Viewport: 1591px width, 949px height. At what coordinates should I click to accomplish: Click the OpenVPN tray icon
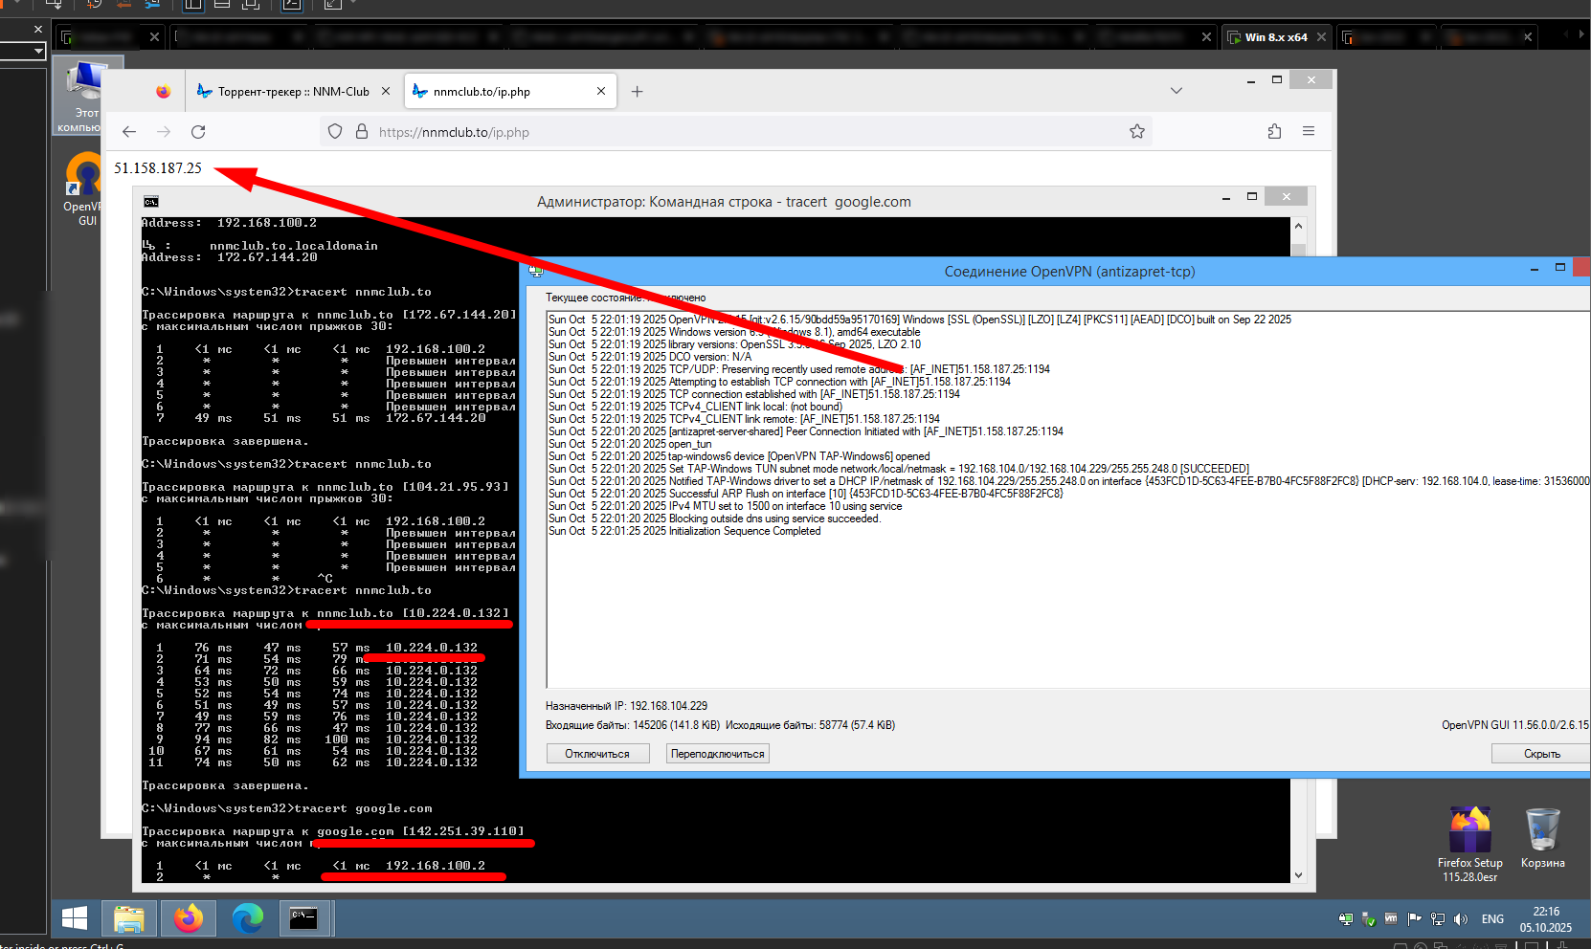click(x=1345, y=919)
